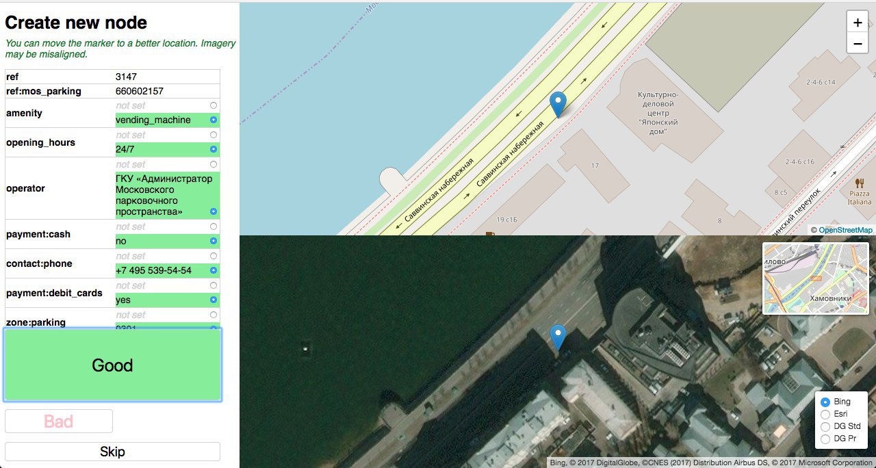Choose the 24/7 opening hours radio
The width and height of the screenshot is (876, 468).
pos(214,149)
